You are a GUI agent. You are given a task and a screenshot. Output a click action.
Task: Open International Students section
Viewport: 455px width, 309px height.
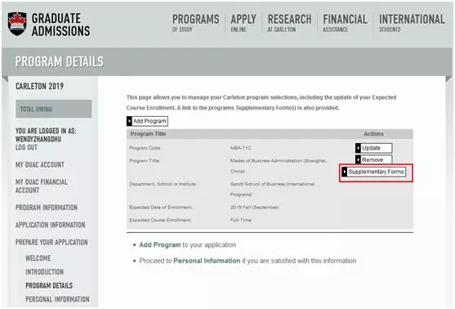pos(412,23)
